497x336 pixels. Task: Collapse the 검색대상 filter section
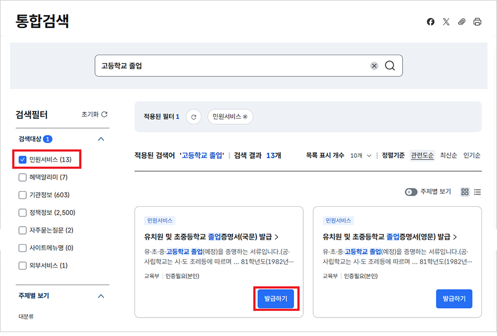click(x=101, y=139)
